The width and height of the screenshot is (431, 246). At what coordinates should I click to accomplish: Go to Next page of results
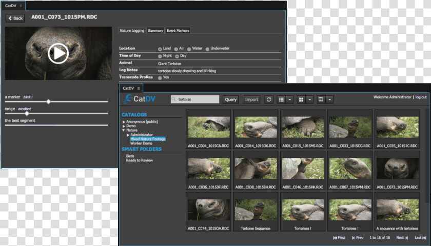(x=402, y=237)
